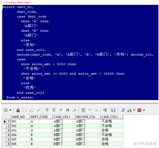The image size is (159, 148).
Task: Fetch next page with single down-arrow icon
Action: tap(47, 110)
